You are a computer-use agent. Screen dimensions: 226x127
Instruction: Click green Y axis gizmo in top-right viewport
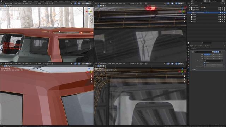[x=183, y=12]
